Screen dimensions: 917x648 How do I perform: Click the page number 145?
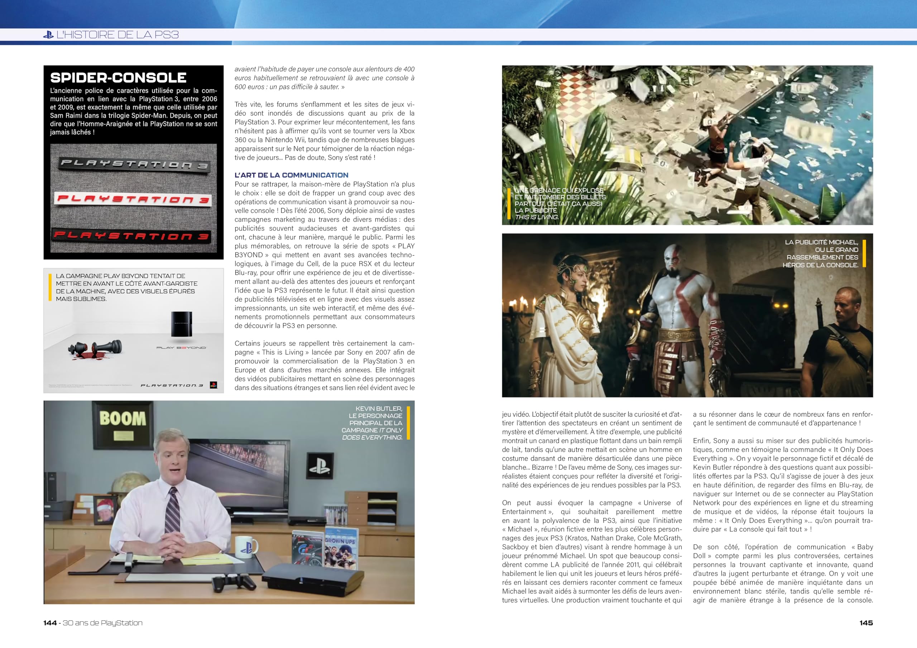pyautogui.click(x=866, y=623)
